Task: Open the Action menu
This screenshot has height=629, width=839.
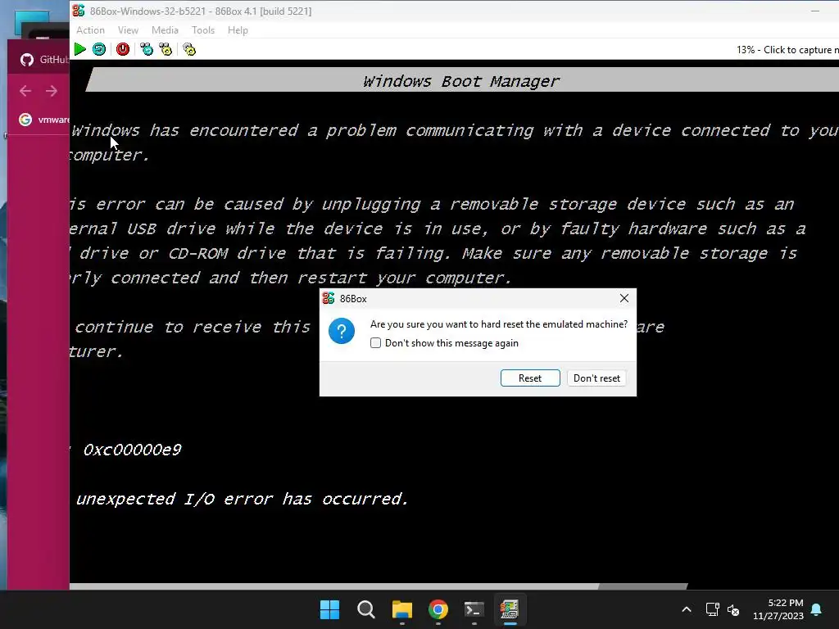Action: coord(90,30)
